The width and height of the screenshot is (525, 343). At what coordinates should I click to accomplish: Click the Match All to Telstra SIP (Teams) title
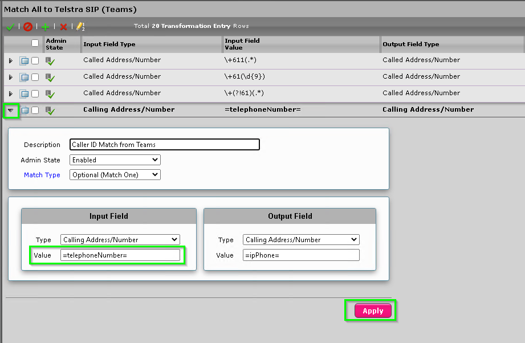click(x=70, y=9)
